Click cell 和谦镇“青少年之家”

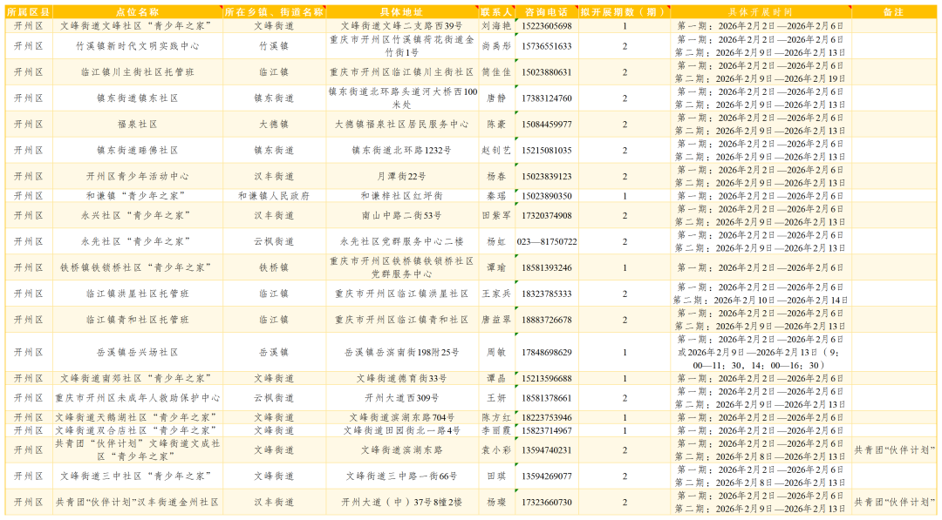pos(138,196)
